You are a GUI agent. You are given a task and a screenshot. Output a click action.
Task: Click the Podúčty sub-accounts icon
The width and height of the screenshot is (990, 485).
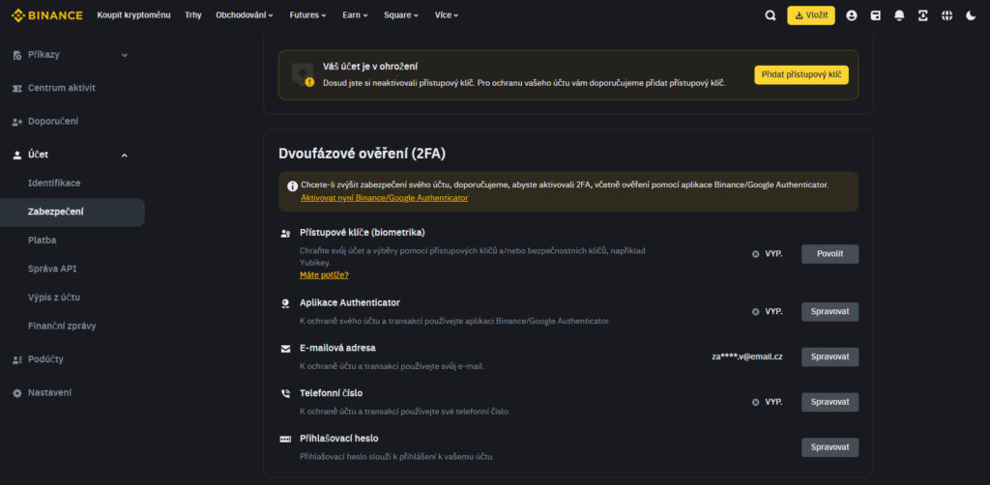[x=17, y=359]
